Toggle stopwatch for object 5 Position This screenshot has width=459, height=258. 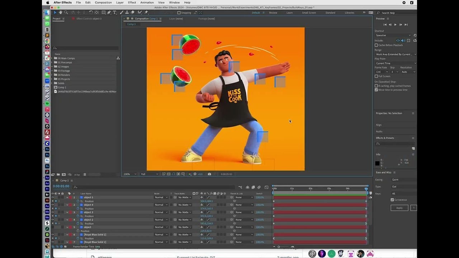(78, 201)
